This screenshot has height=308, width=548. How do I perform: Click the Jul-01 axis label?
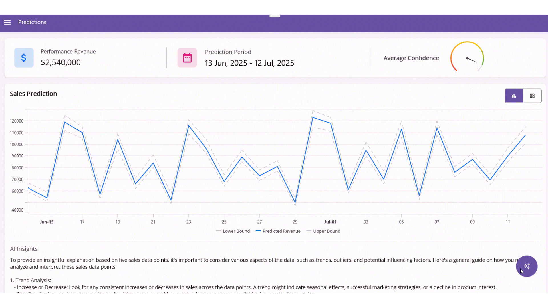pos(330,222)
